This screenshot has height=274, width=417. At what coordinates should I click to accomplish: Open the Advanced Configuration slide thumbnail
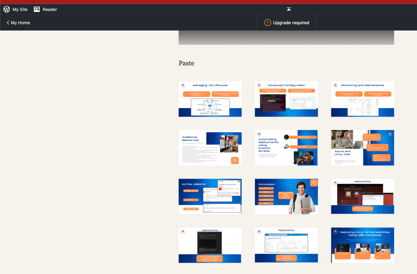tap(286, 99)
